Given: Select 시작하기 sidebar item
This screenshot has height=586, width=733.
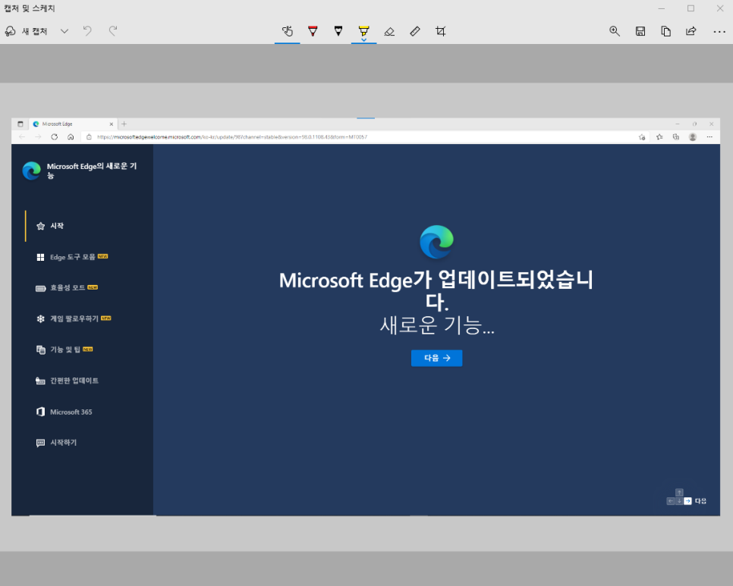Looking at the screenshot, I should point(57,443).
